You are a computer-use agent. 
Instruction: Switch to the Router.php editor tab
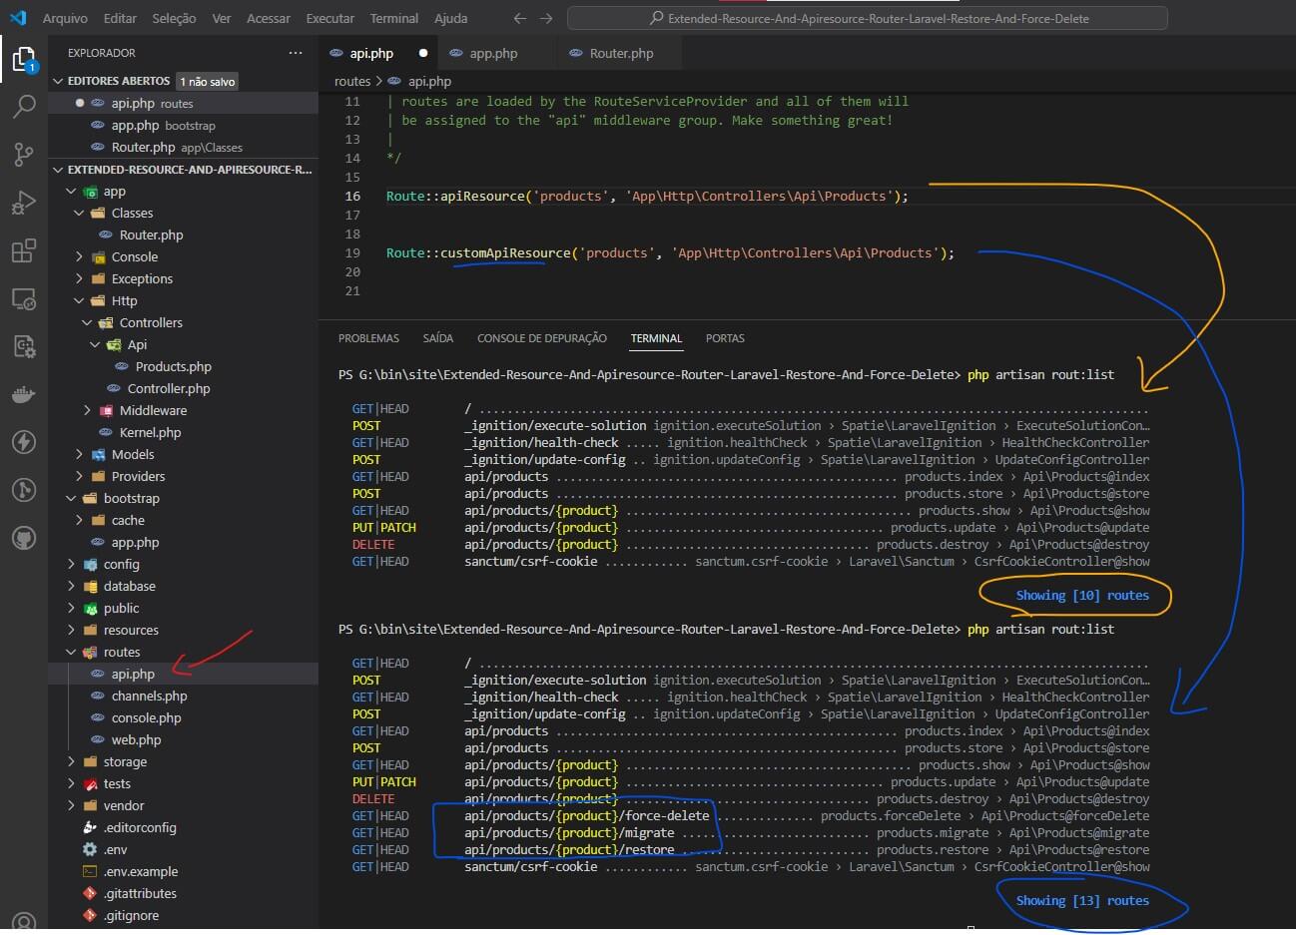tap(620, 53)
